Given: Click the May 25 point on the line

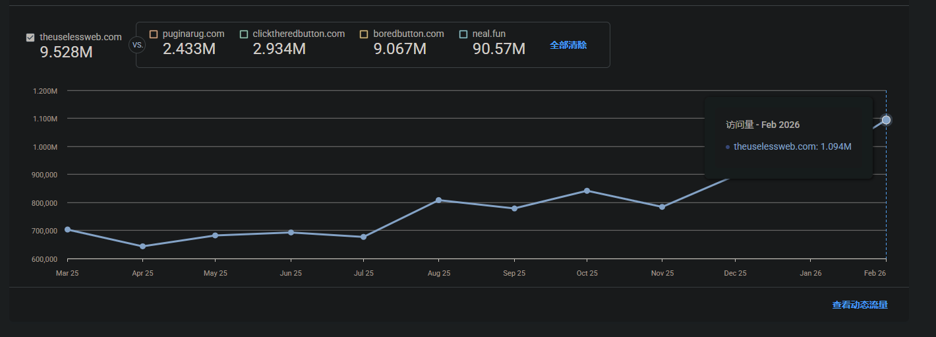Looking at the screenshot, I should (x=216, y=235).
